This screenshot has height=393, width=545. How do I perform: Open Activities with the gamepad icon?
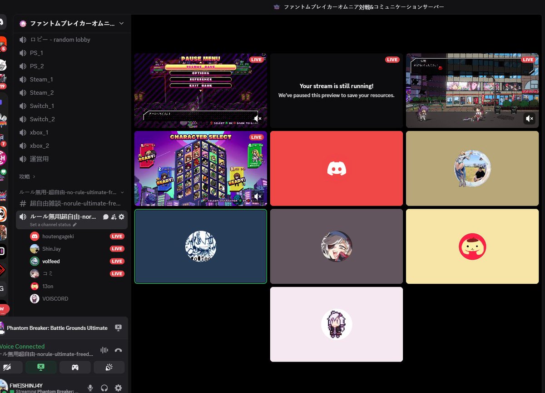click(75, 367)
